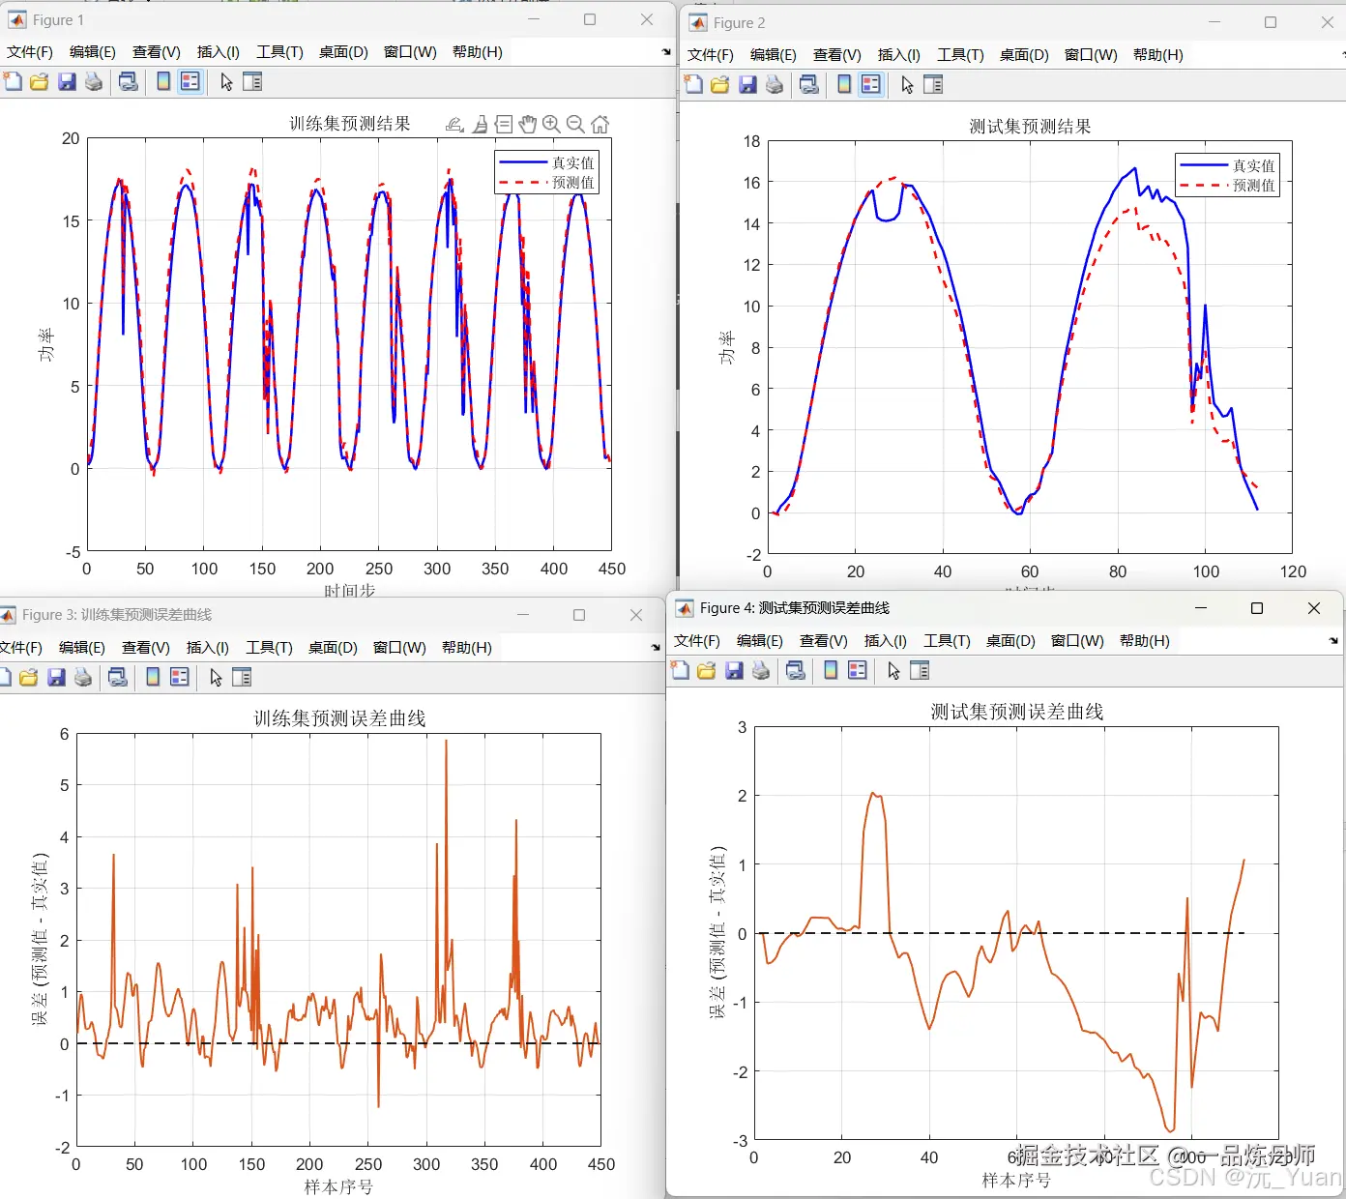Viewport: 1346px width, 1199px height.
Task: Toggle Edit Plot arrow in Figure 1 toolbar
Action: tap(226, 82)
